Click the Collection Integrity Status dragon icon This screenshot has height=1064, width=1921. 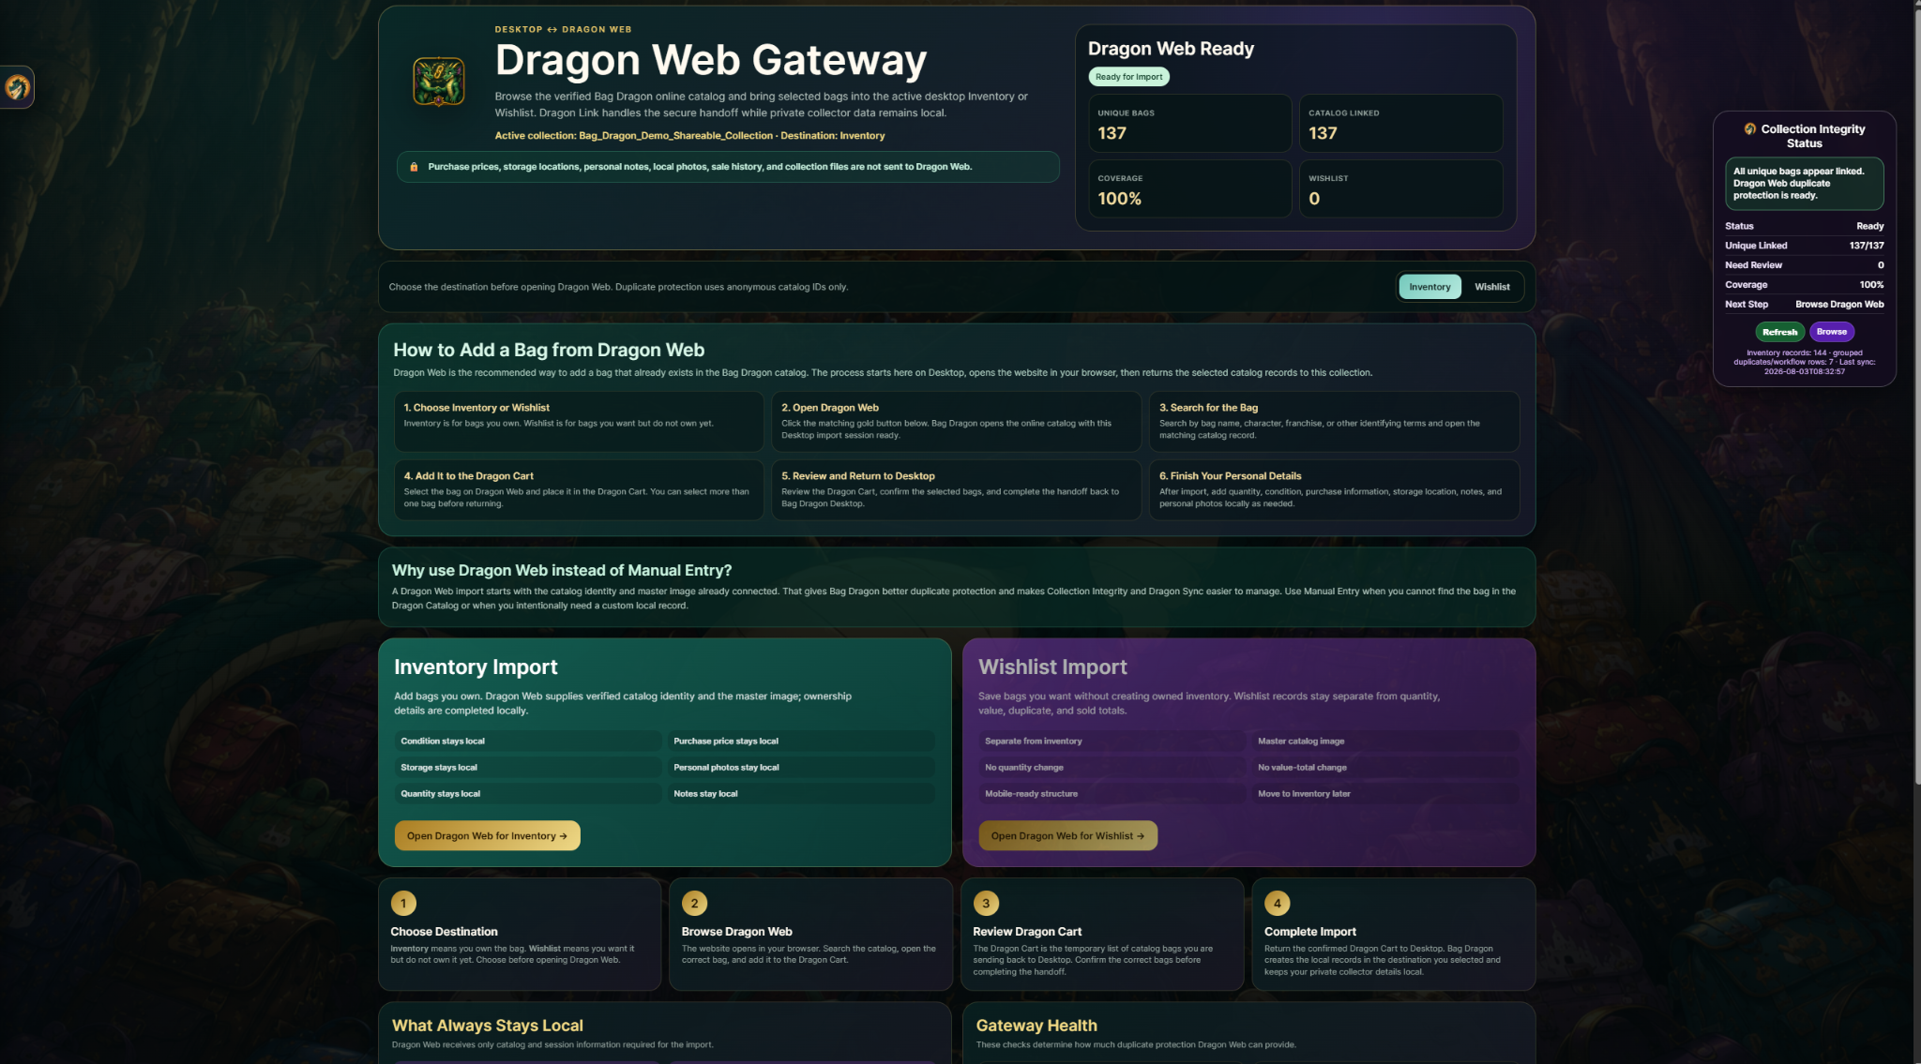pos(1749,129)
